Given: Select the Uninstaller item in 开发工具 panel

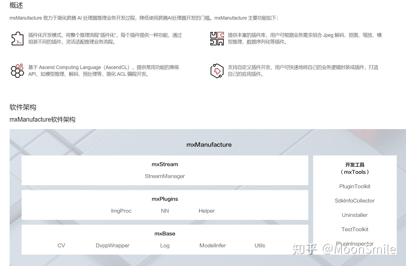Looking at the screenshot, I should coord(355,215).
